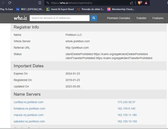The image size is (168, 129).
Task: Open Premium Domains menu
Action: [x=119, y=18]
